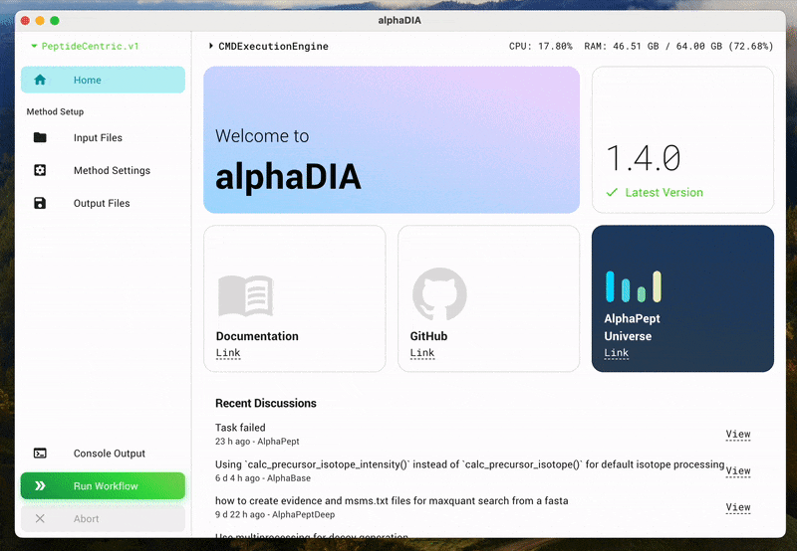
Task: Open the Documentation Link
Action: pyautogui.click(x=228, y=353)
